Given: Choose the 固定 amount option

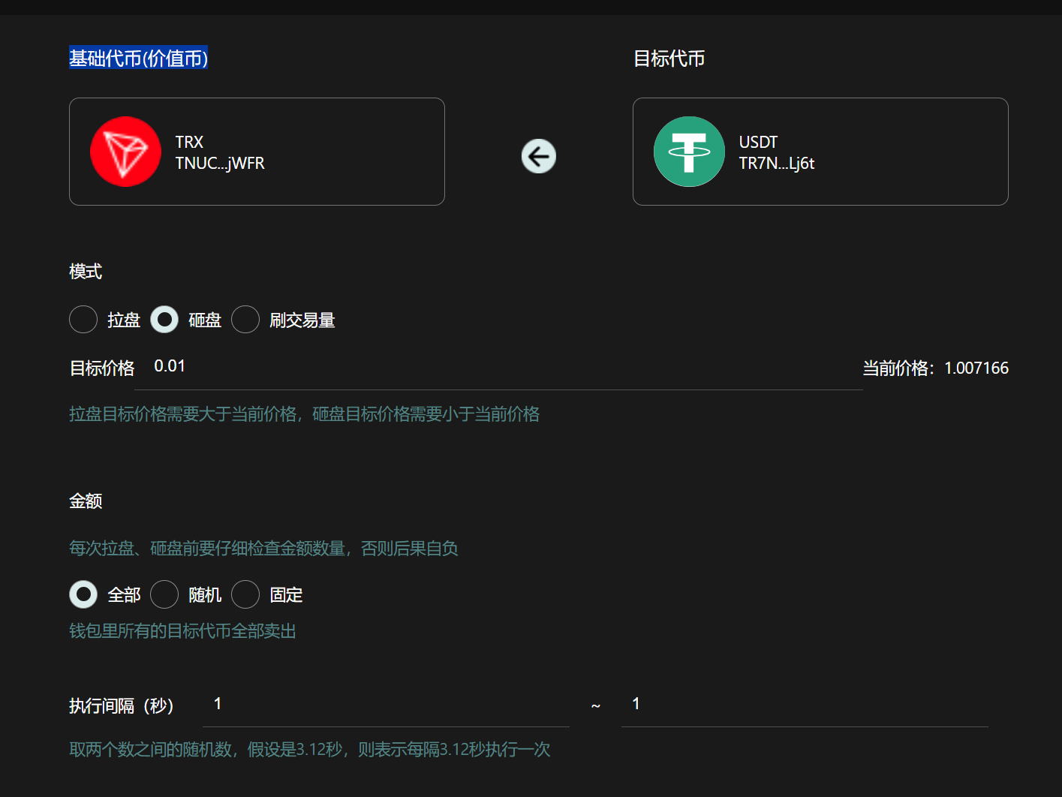Looking at the screenshot, I should coord(245,594).
